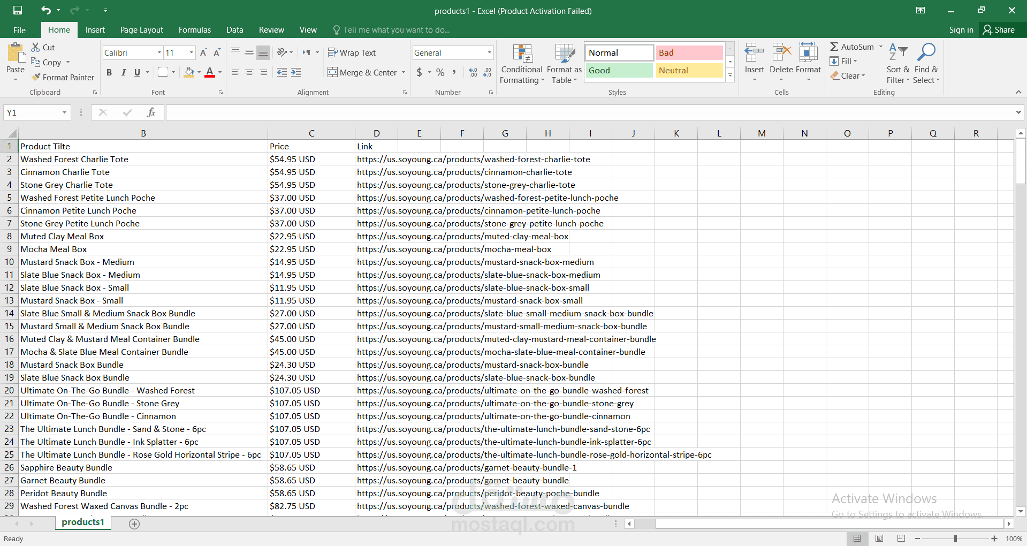
Task: Apply the red Font Color A
Action: [x=210, y=72]
